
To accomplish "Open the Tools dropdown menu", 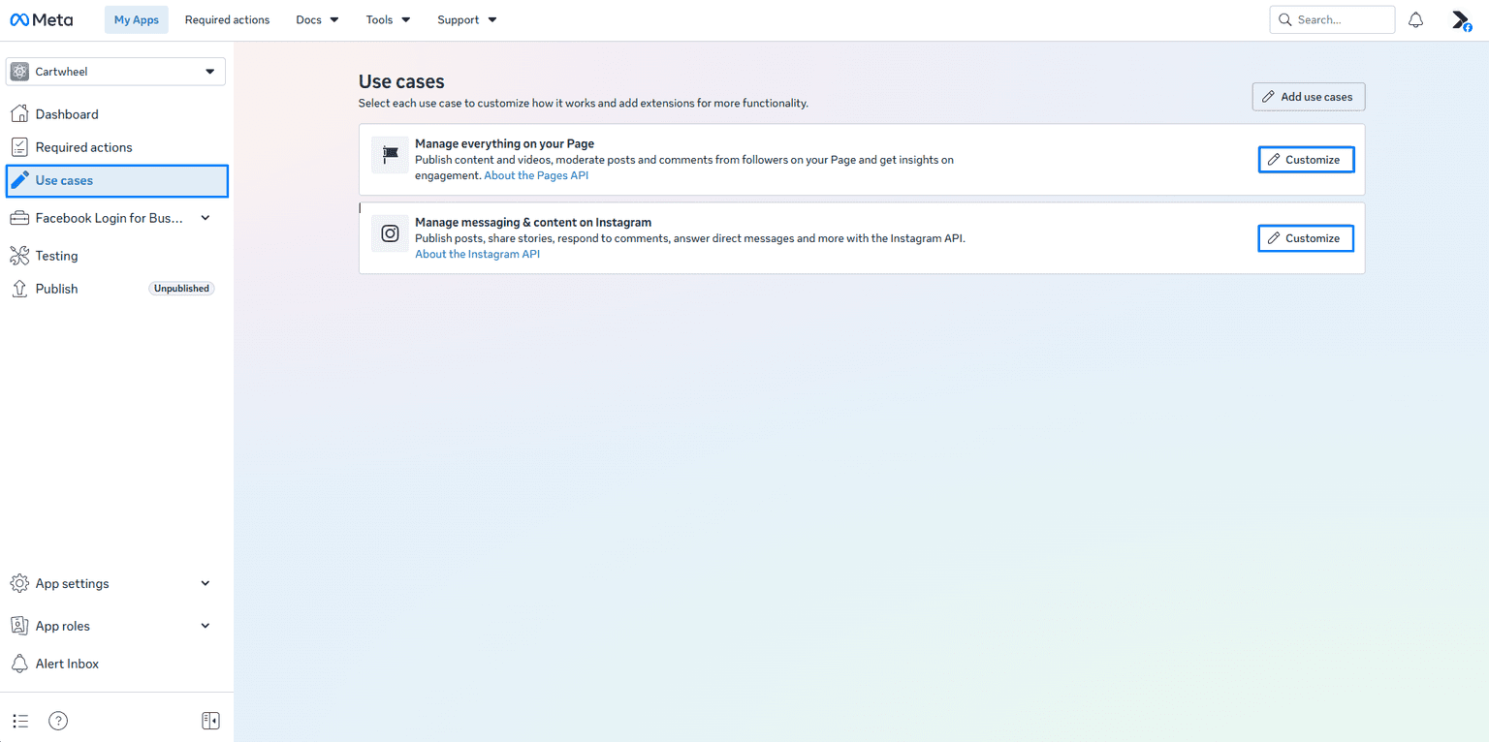I will 388,19.
